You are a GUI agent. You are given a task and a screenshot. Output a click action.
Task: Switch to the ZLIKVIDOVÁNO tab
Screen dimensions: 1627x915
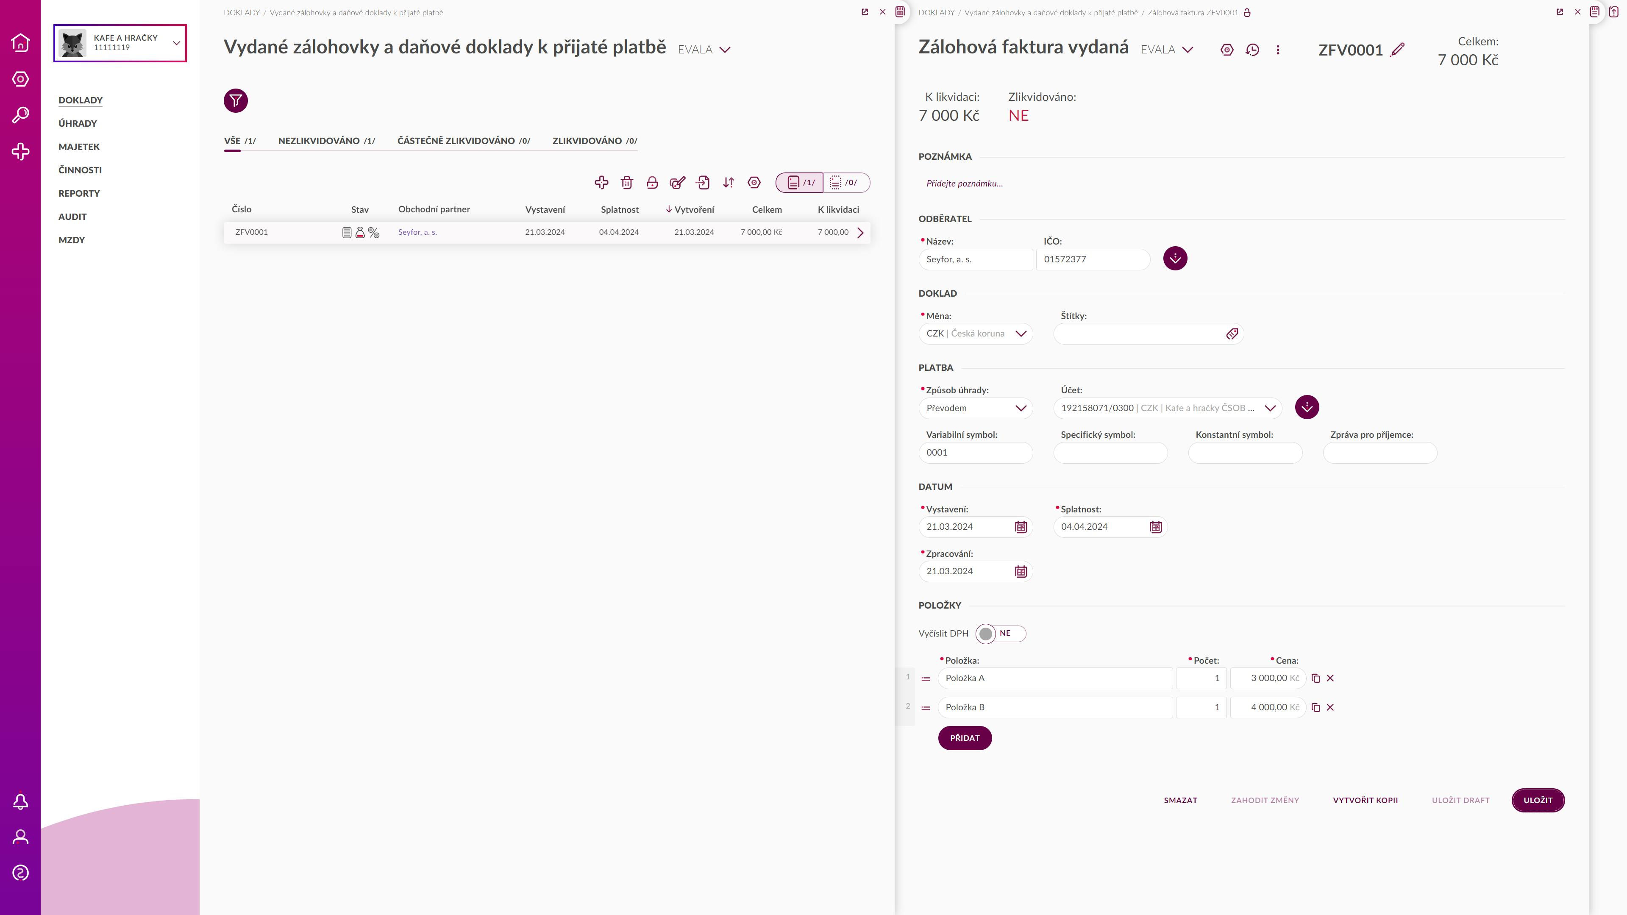(x=594, y=141)
